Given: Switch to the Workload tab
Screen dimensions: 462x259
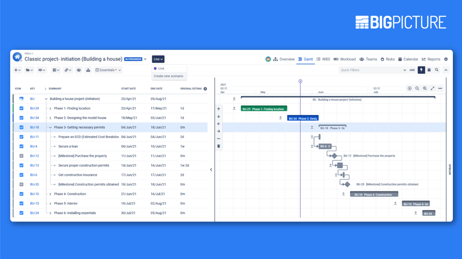Looking at the screenshot, I should 344,59.
